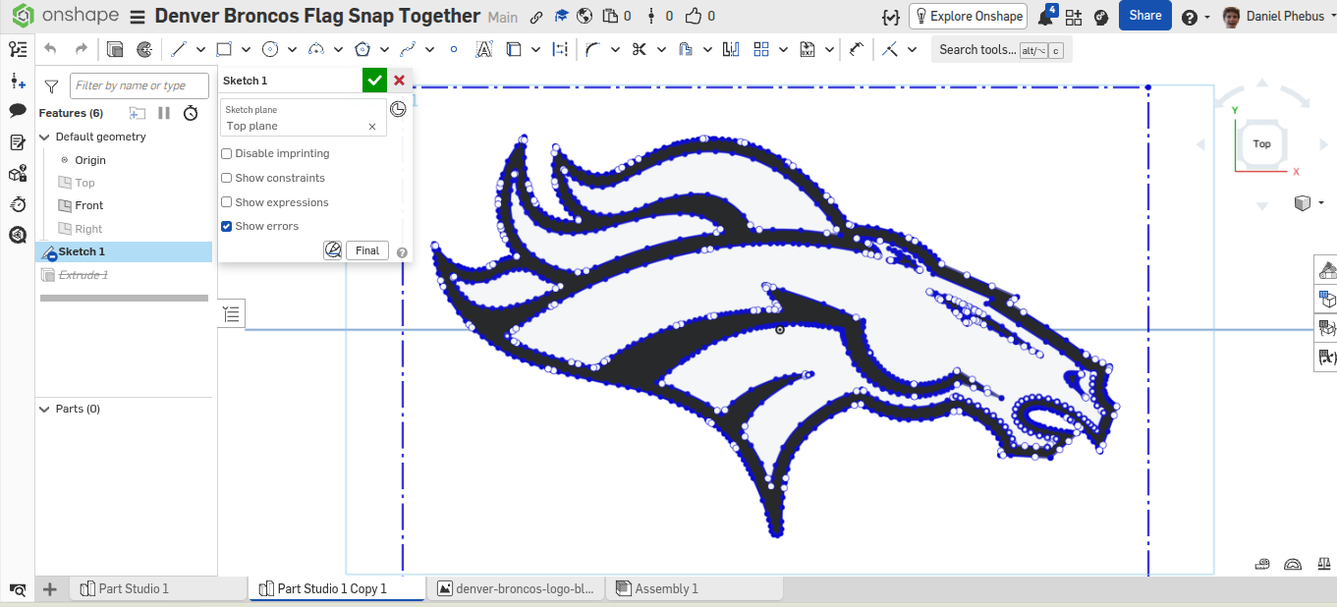Screen dimensions: 1337x607
Task: Expand the Circle tool dropdown arrow
Action: (x=292, y=49)
